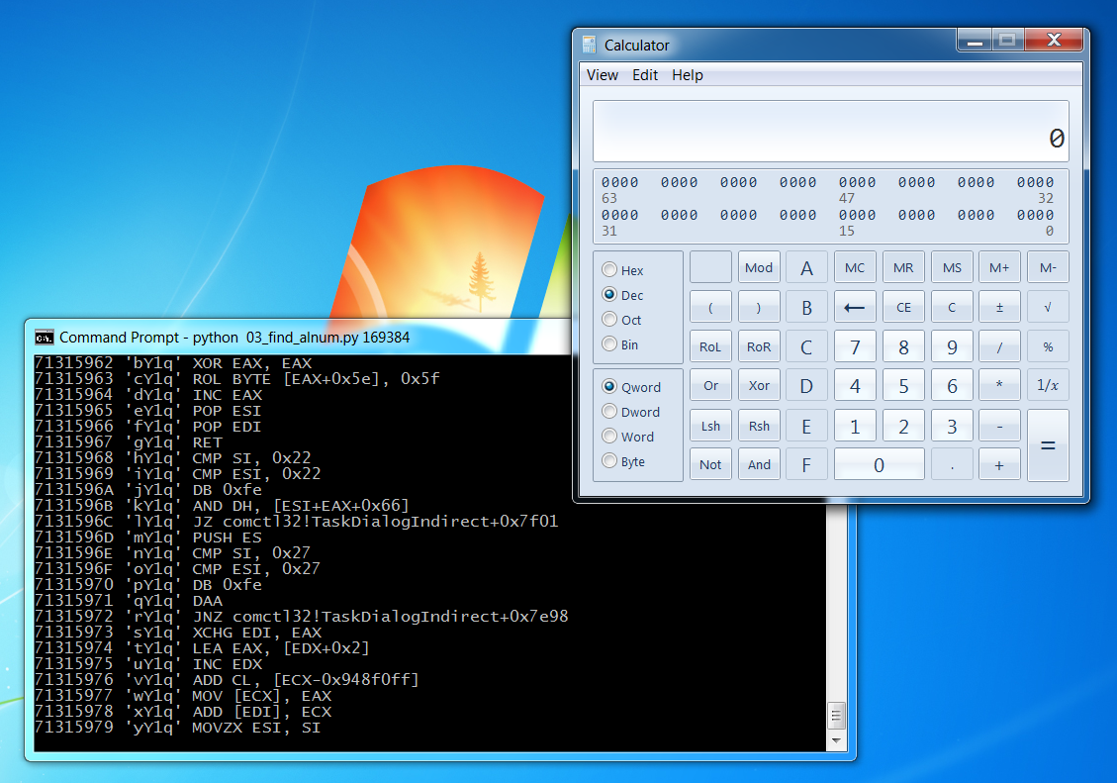Click the plus-minus sign button

pyautogui.click(x=998, y=307)
